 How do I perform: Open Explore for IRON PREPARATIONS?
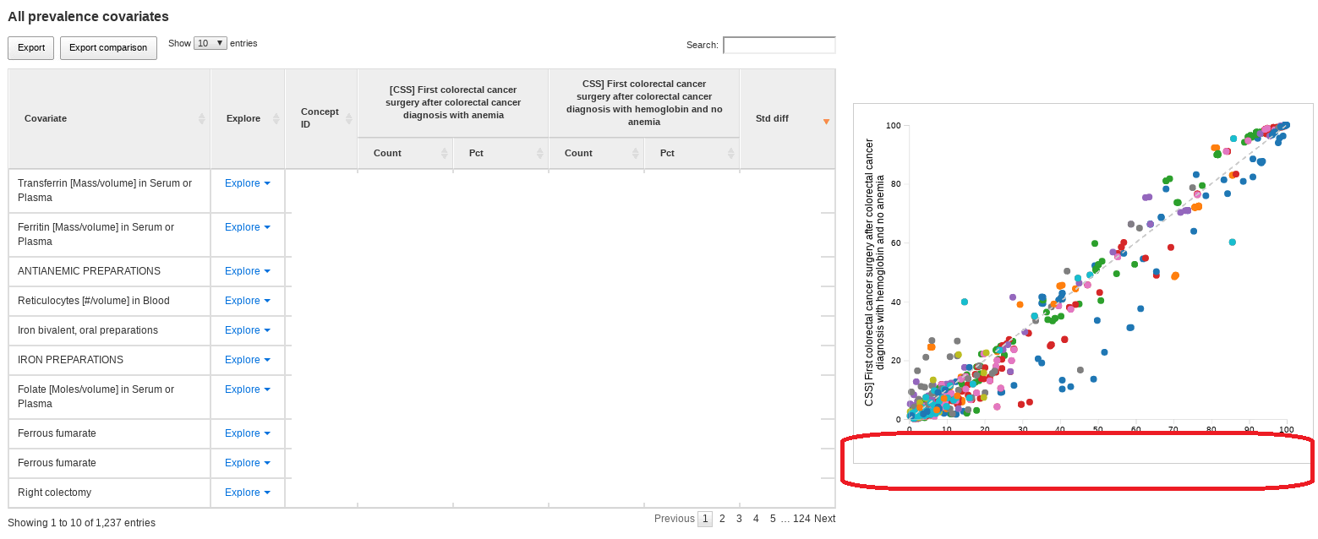click(x=246, y=359)
